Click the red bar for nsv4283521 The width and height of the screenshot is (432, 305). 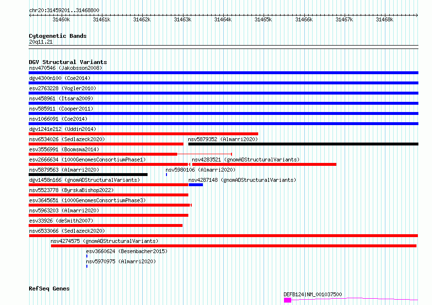tap(264, 164)
